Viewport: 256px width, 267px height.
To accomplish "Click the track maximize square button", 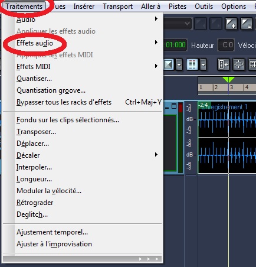I will tap(174, 106).
